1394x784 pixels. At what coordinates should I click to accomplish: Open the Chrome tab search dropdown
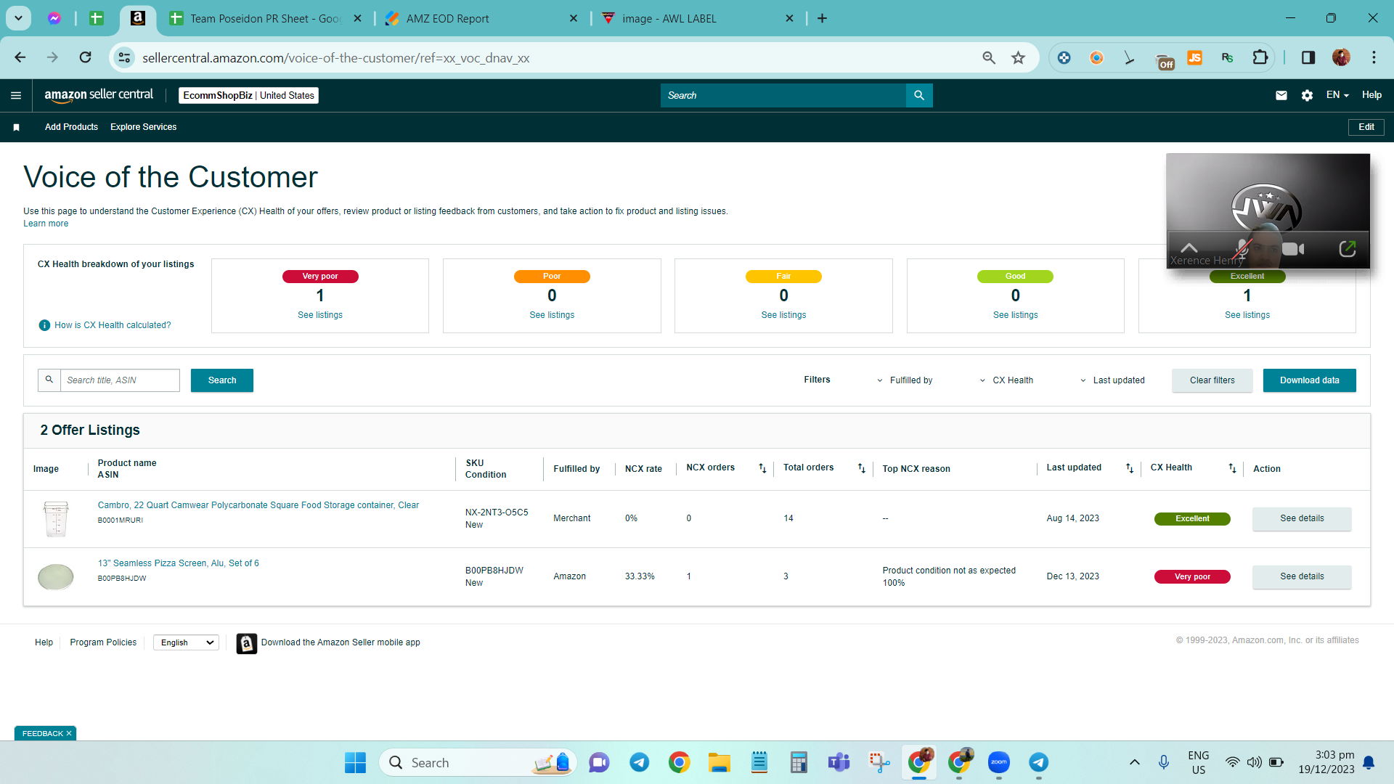[18, 18]
